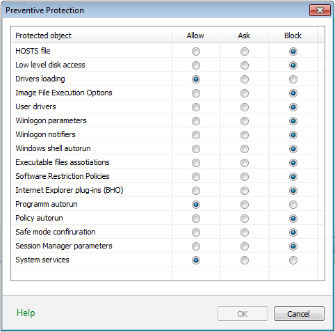The width and height of the screenshot is (335, 332).
Task: Select Block for System services
Action: [x=293, y=260]
